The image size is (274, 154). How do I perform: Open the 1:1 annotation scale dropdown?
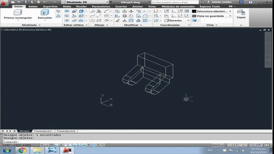coord(233,145)
